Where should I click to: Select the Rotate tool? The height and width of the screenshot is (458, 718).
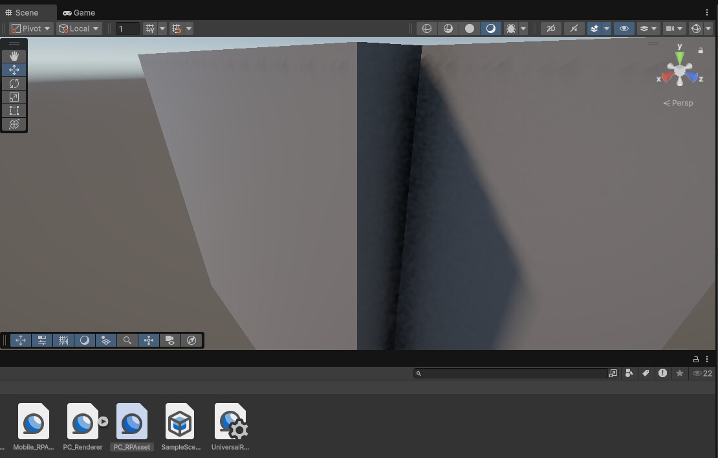[x=14, y=83]
